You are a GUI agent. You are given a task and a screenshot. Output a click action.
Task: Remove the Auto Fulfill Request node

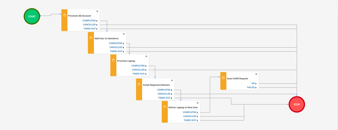pos(256,74)
